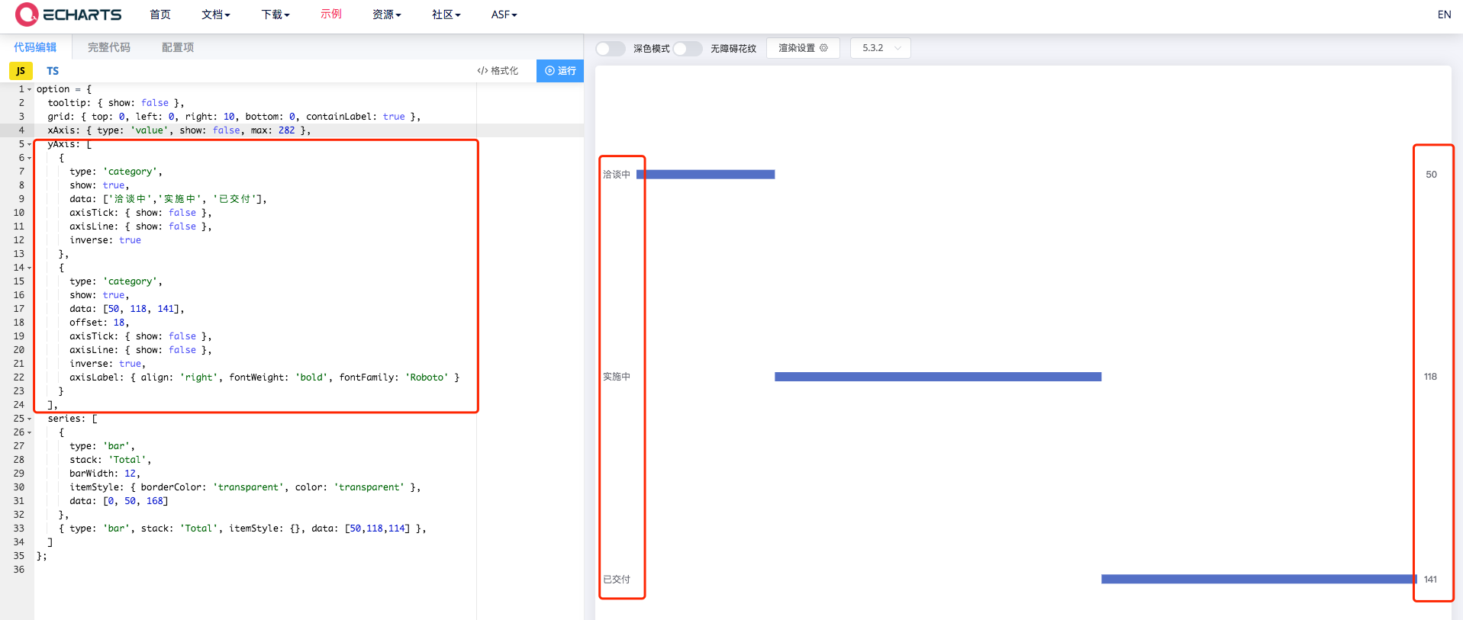Click the 实施中 bar in chart
The width and height of the screenshot is (1463, 620).
(x=938, y=377)
